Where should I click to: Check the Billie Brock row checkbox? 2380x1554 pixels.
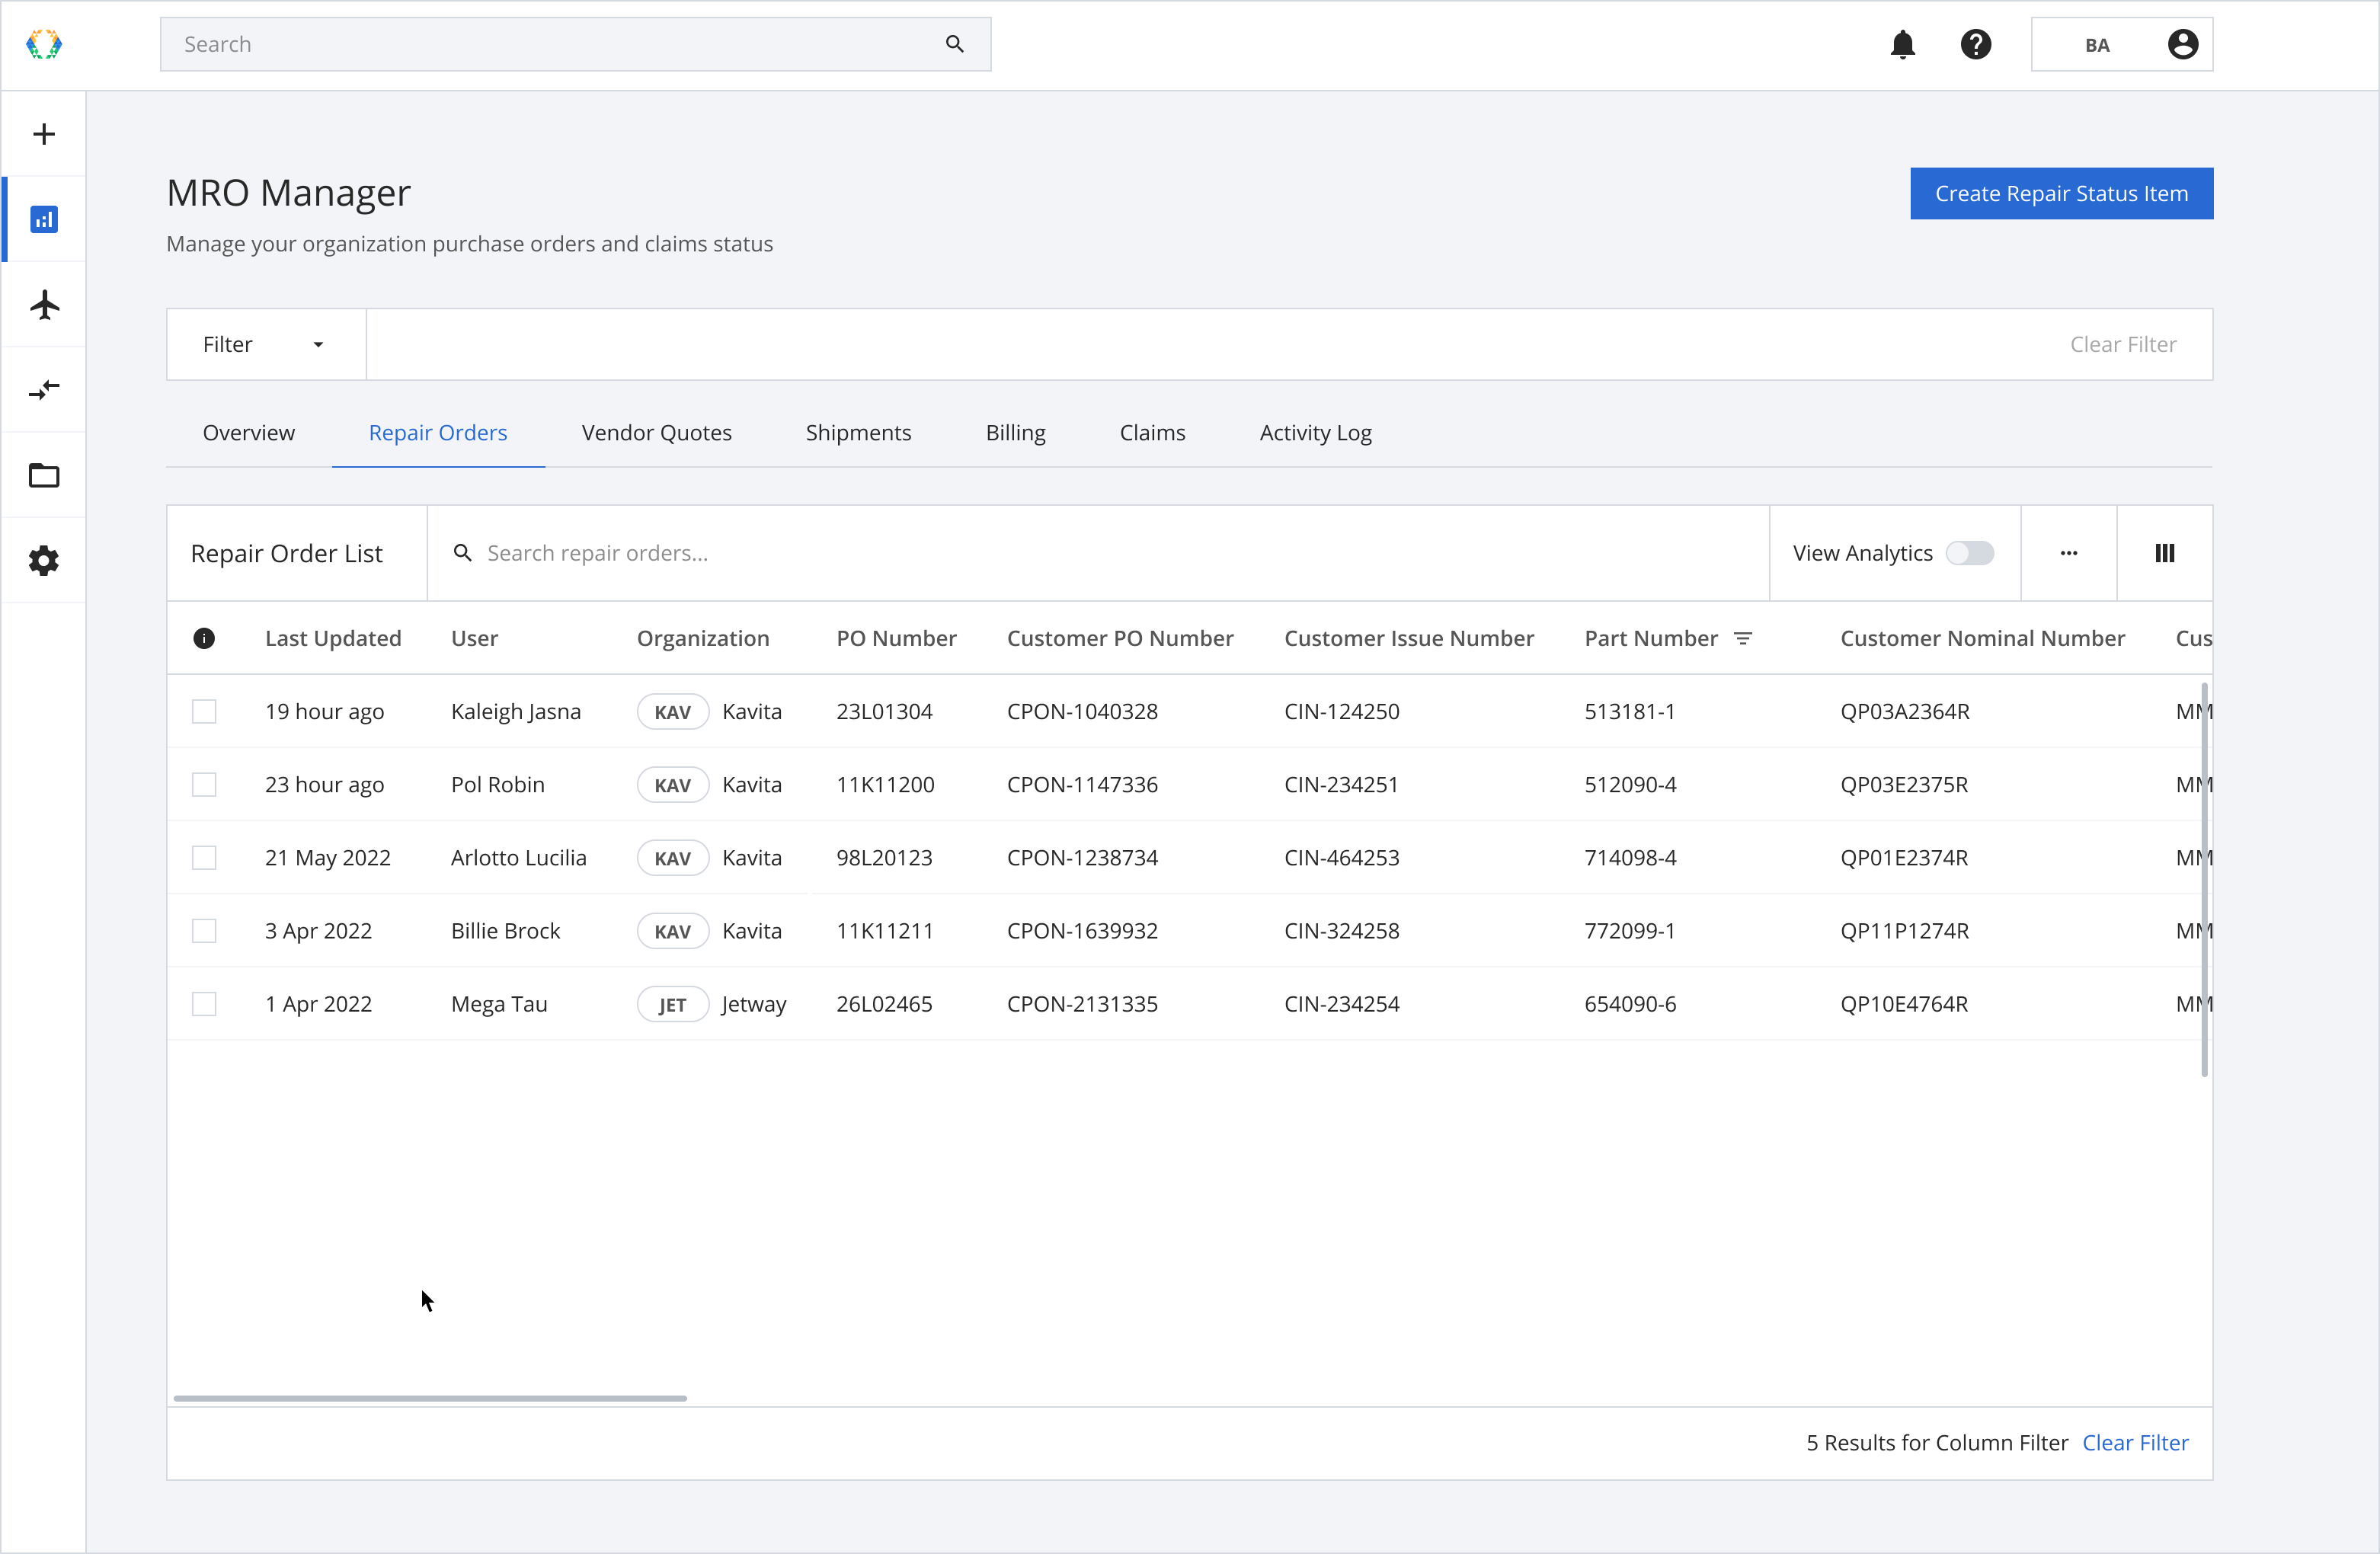204,930
